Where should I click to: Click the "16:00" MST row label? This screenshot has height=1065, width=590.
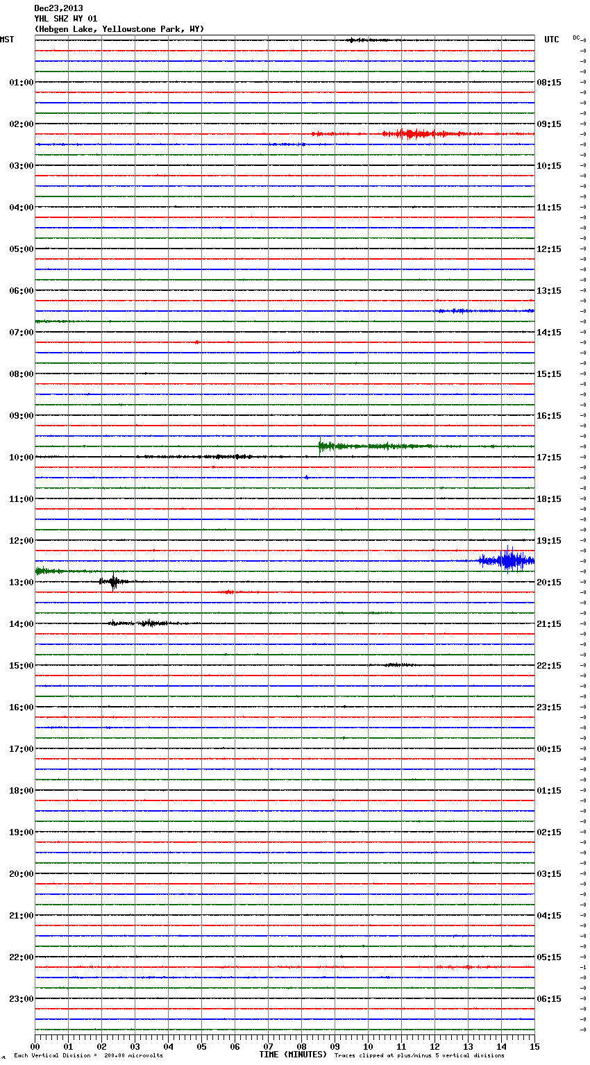(22, 707)
